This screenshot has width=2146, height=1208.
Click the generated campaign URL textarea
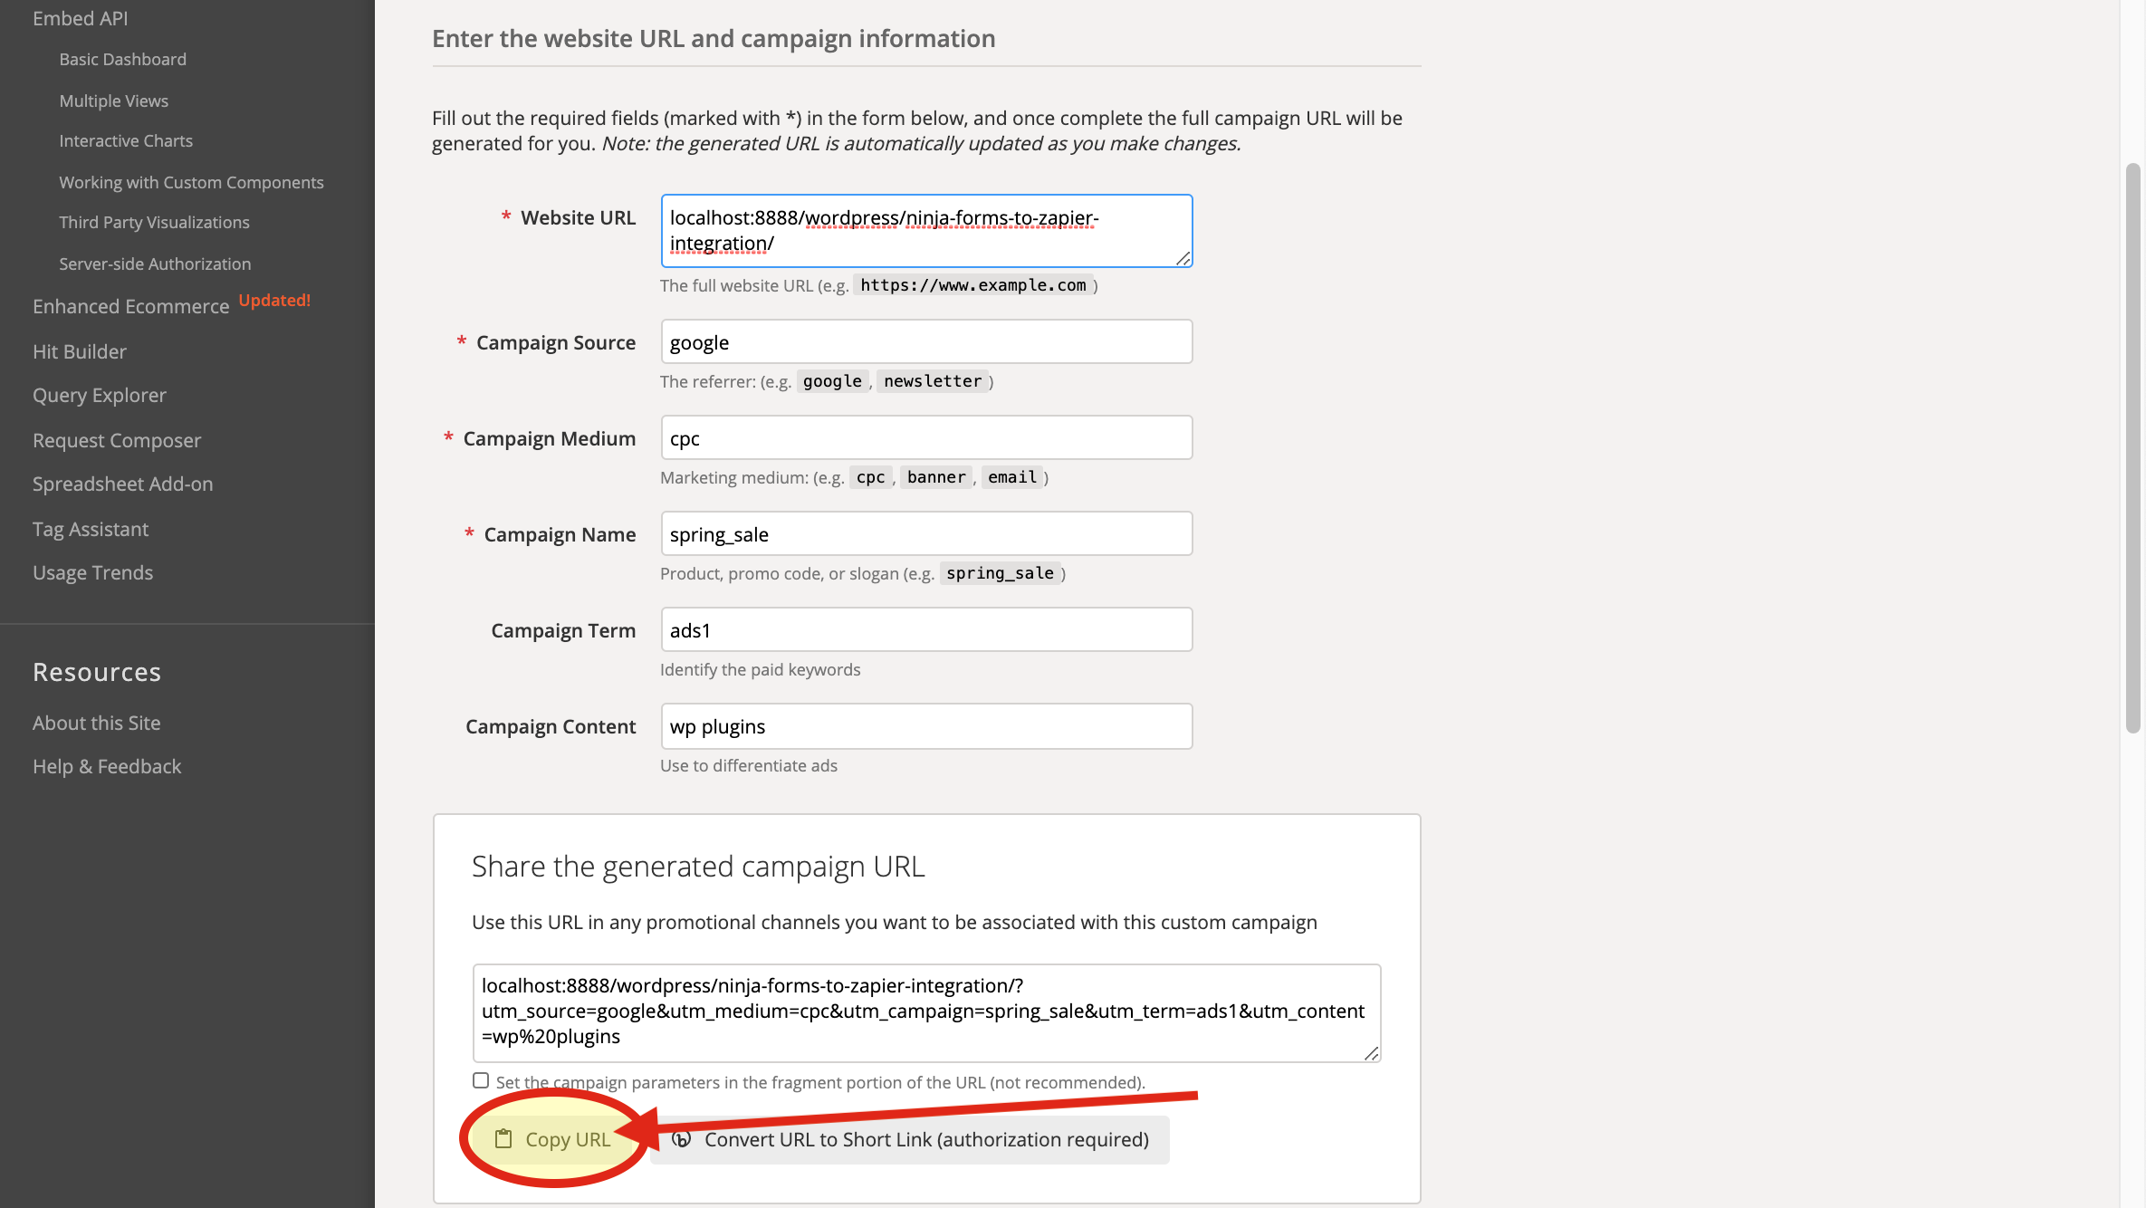pos(925,1011)
